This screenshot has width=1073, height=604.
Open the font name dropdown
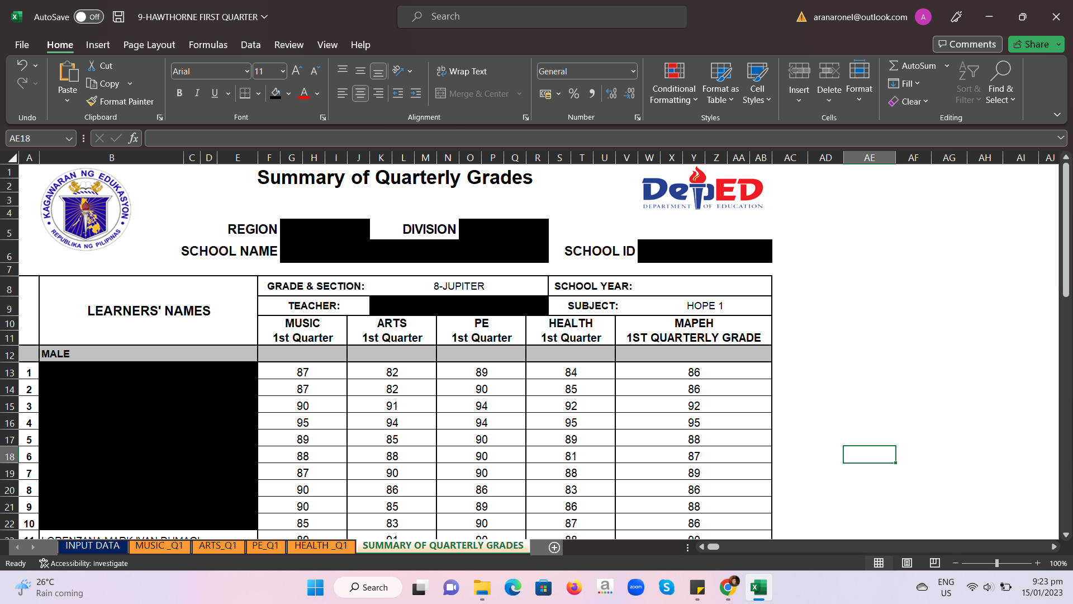(x=246, y=71)
